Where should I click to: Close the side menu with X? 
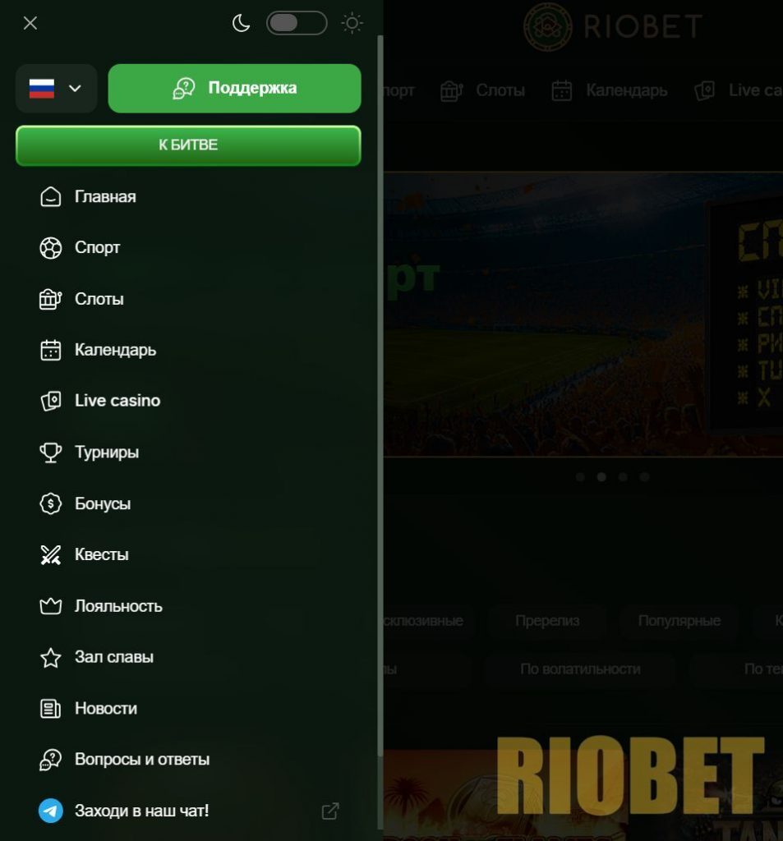[30, 23]
